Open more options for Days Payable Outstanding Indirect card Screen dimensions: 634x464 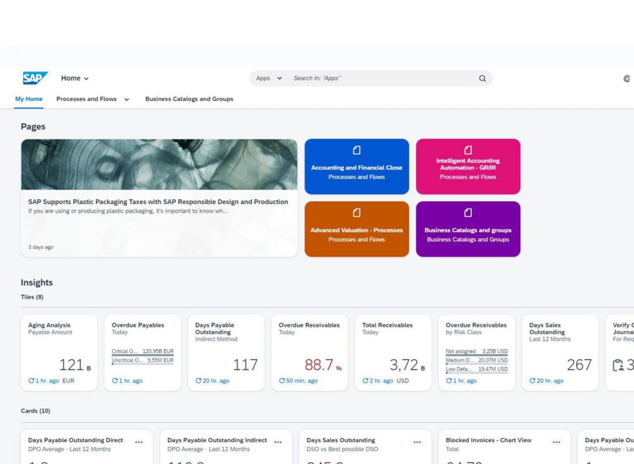click(x=278, y=442)
